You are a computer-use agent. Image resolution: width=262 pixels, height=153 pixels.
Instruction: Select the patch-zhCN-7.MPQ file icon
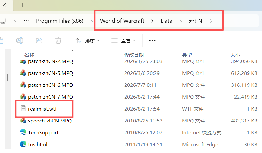tap(23, 97)
